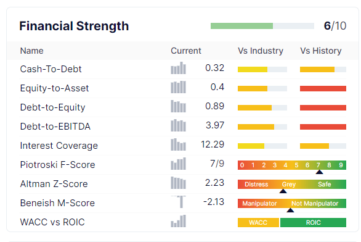Open the Beneish M-Score chart icon

pos(178,202)
